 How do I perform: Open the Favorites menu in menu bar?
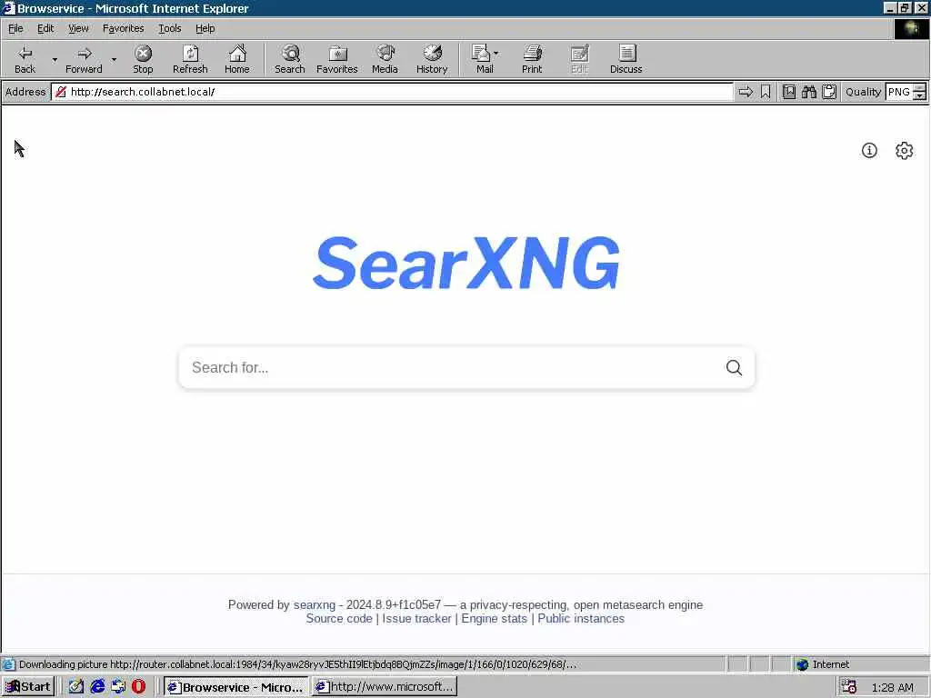coord(123,28)
